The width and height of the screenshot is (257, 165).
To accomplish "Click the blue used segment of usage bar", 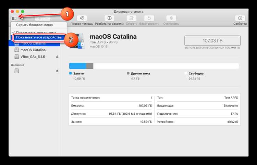I will (78, 66).
